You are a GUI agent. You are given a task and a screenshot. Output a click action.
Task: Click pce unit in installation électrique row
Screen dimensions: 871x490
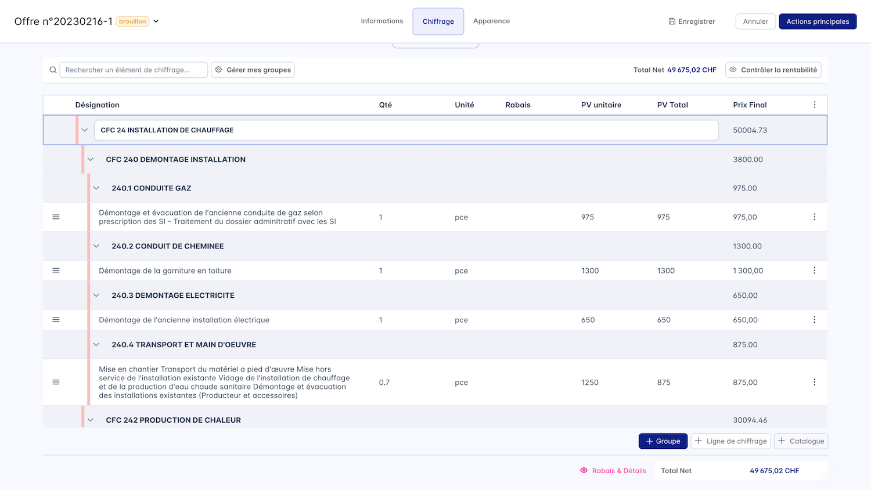(461, 320)
